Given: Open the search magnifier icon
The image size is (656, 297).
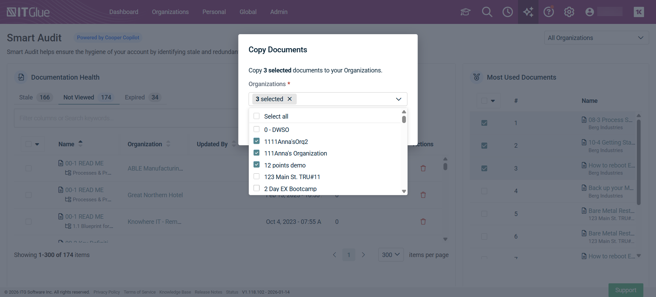Looking at the screenshot, I should click(x=487, y=12).
